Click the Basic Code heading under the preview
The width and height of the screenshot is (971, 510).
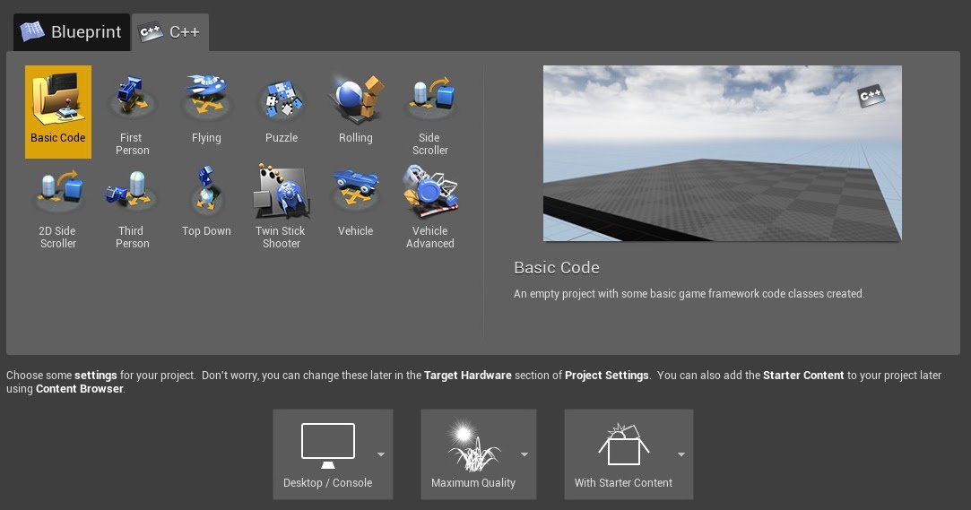click(557, 268)
